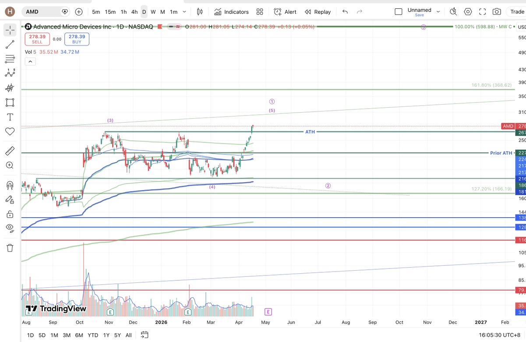
Task: Set the range to 6M
Action: [79, 335]
